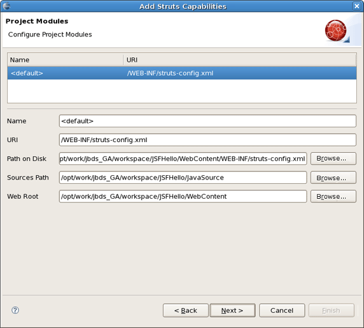Click the Configure Project Modules description text
Image resolution: width=364 pixels, height=328 pixels.
click(x=50, y=34)
